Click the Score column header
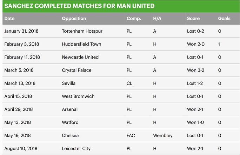This screenshot has width=240, height=155. tap(193, 19)
